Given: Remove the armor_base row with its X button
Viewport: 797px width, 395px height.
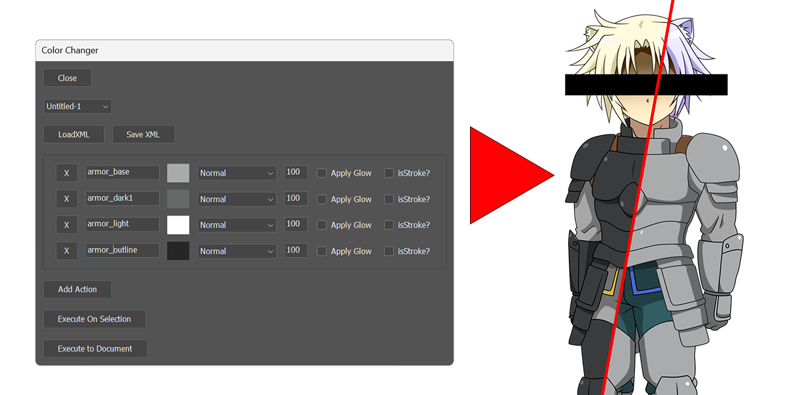Looking at the screenshot, I should click(67, 172).
